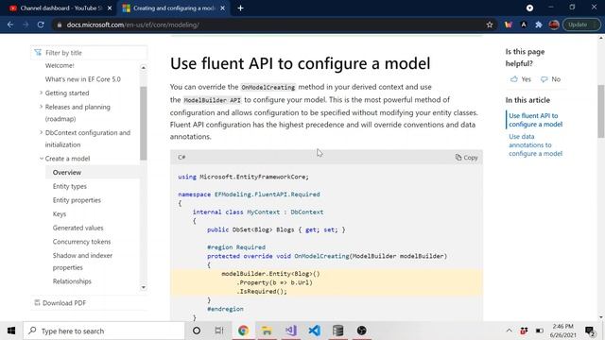Close the Creating and configuring a model tab
Screen dimensions: 605x340
coord(223,8)
